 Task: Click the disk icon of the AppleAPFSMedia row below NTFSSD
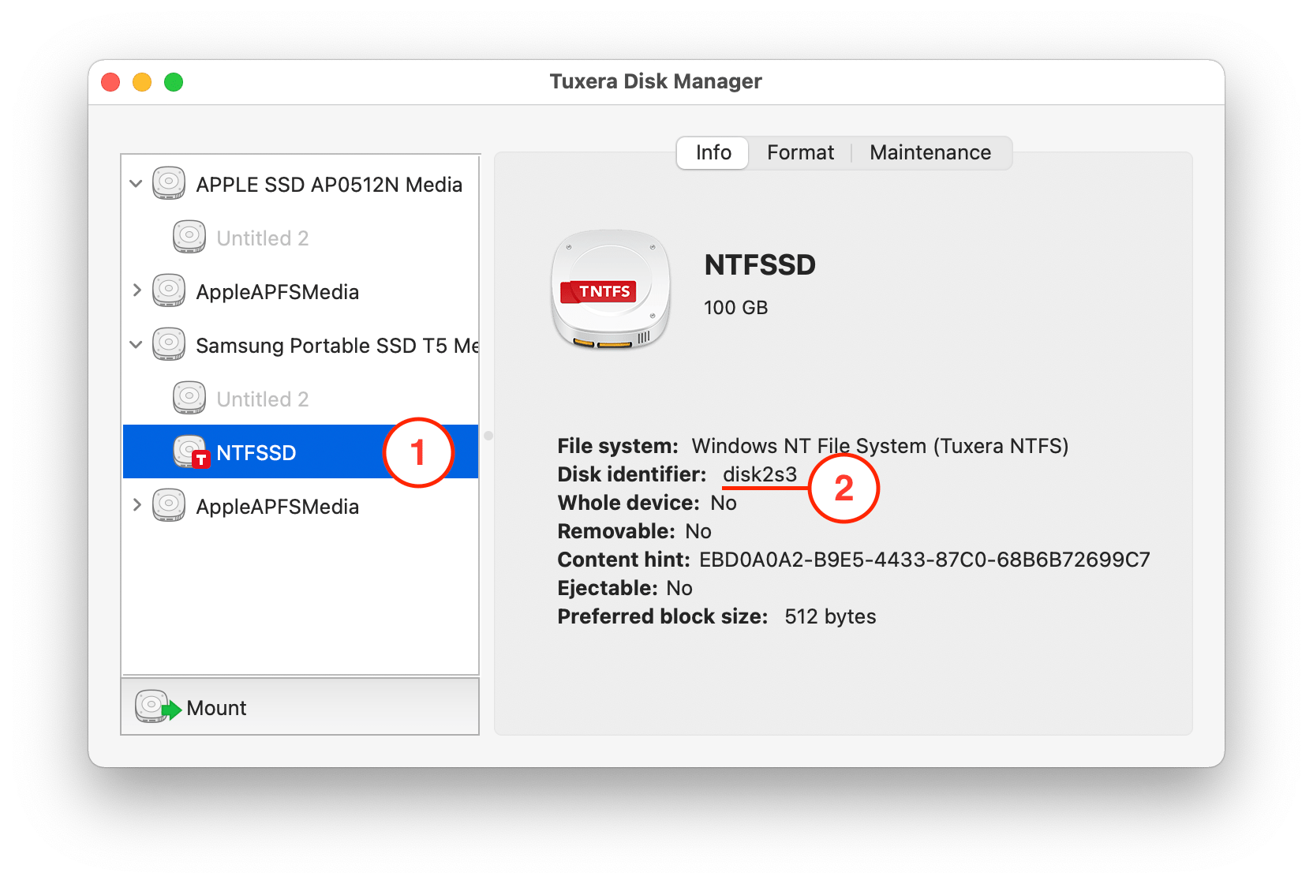point(169,505)
